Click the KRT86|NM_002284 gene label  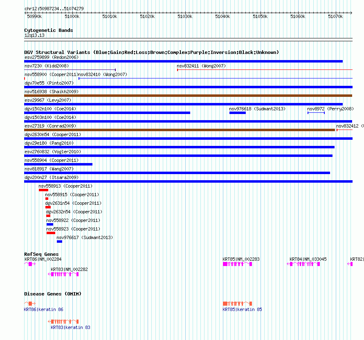pos(43,259)
